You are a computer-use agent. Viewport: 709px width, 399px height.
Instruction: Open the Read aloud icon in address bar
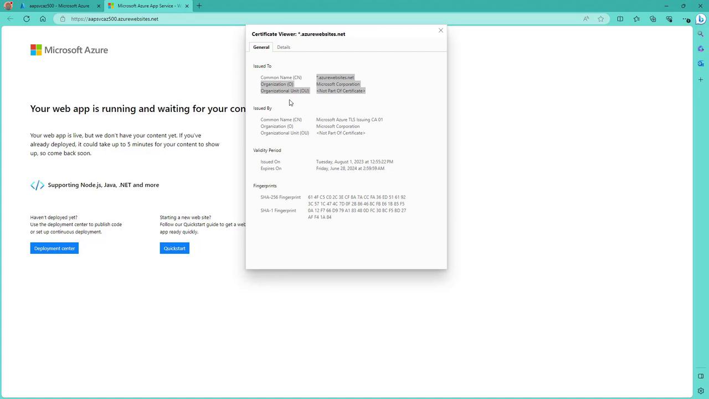tap(586, 19)
